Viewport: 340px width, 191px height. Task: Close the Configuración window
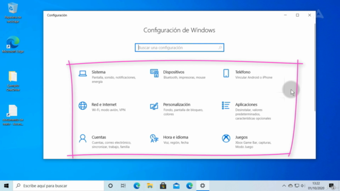[x=309, y=15]
